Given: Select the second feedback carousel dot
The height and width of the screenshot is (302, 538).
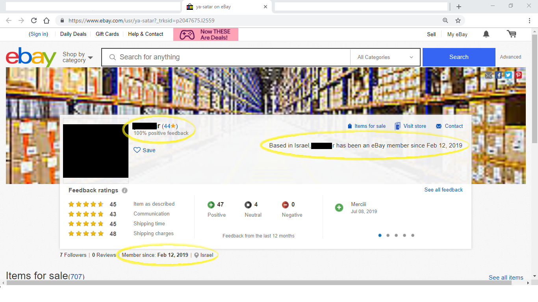Looking at the screenshot, I should coord(388,236).
